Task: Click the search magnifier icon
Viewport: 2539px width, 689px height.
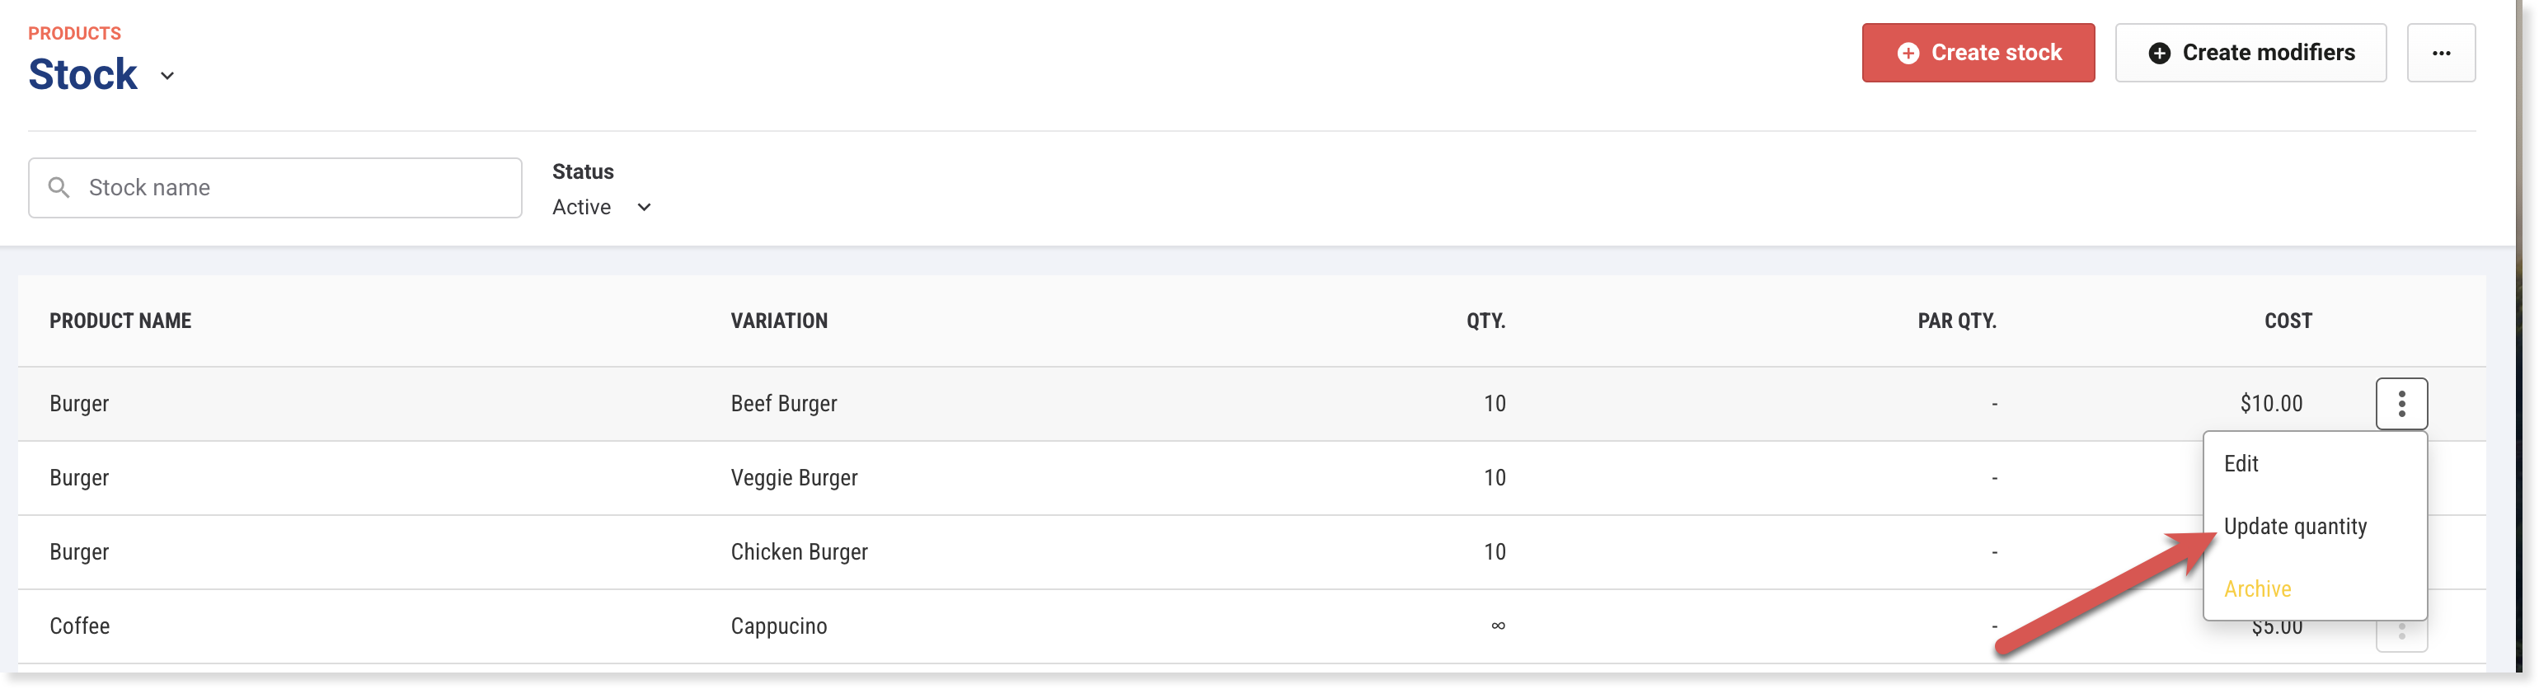Action: pyautogui.click(x=59, y=187)
